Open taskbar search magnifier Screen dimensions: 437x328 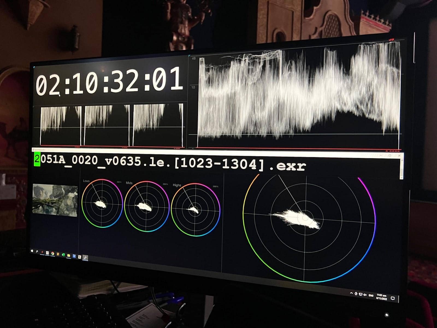pyautogui.click(x=37, y=251)
